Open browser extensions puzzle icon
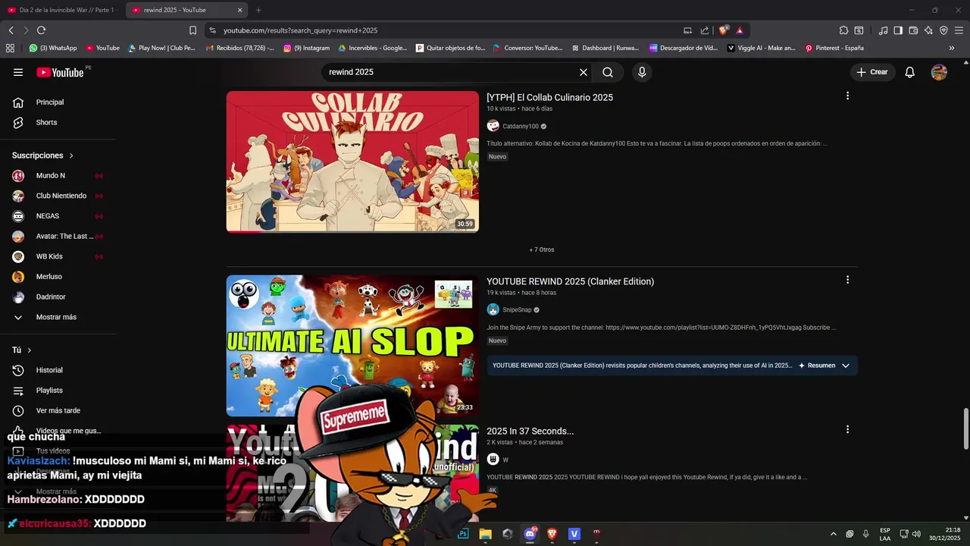This screenshot has height=546, width=970. pyautogui.click(x=843, y=30)
